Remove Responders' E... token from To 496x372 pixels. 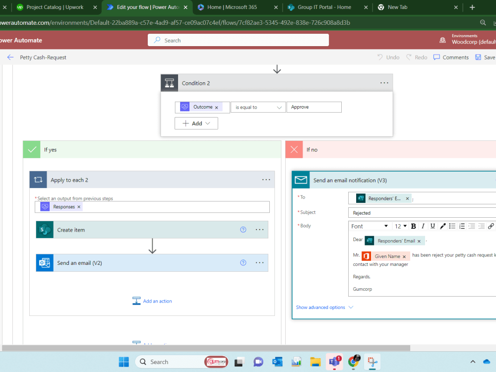(407, 199)
